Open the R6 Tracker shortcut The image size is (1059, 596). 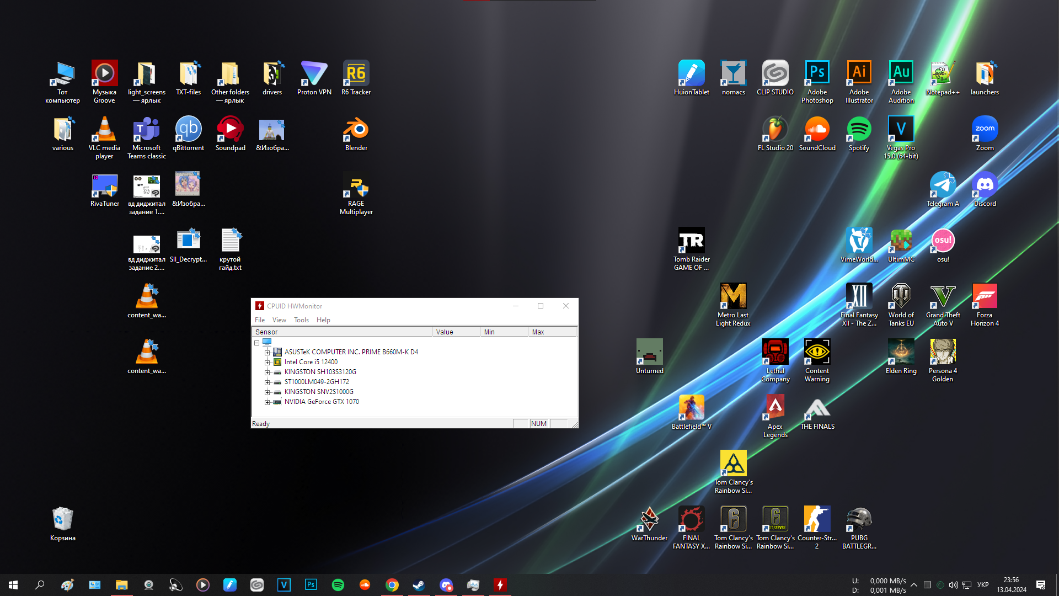point(356,78)
